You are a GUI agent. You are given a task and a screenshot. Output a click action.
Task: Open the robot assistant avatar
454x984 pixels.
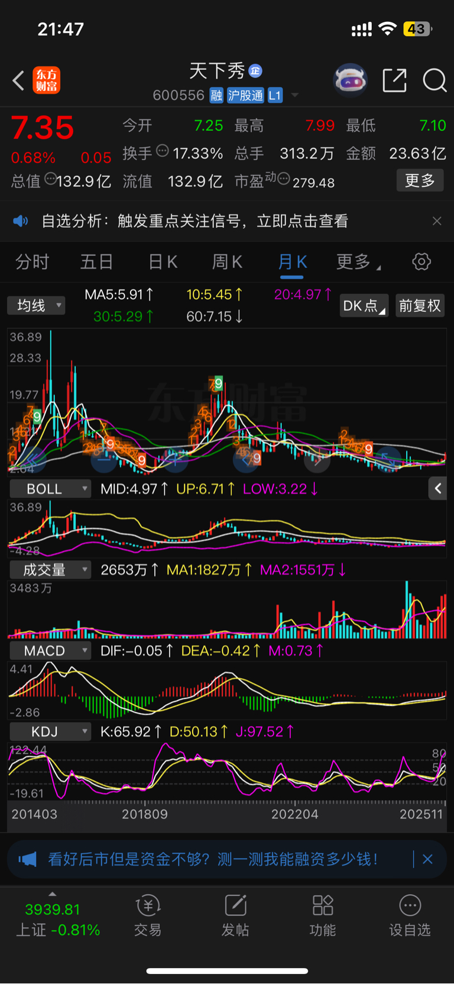(x=351, y=80)
